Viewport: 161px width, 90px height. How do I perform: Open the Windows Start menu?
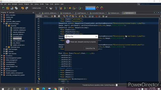tap(3, 89)
